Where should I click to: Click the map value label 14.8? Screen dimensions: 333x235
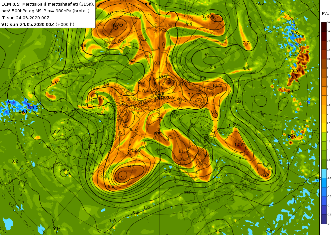[239, 145]
